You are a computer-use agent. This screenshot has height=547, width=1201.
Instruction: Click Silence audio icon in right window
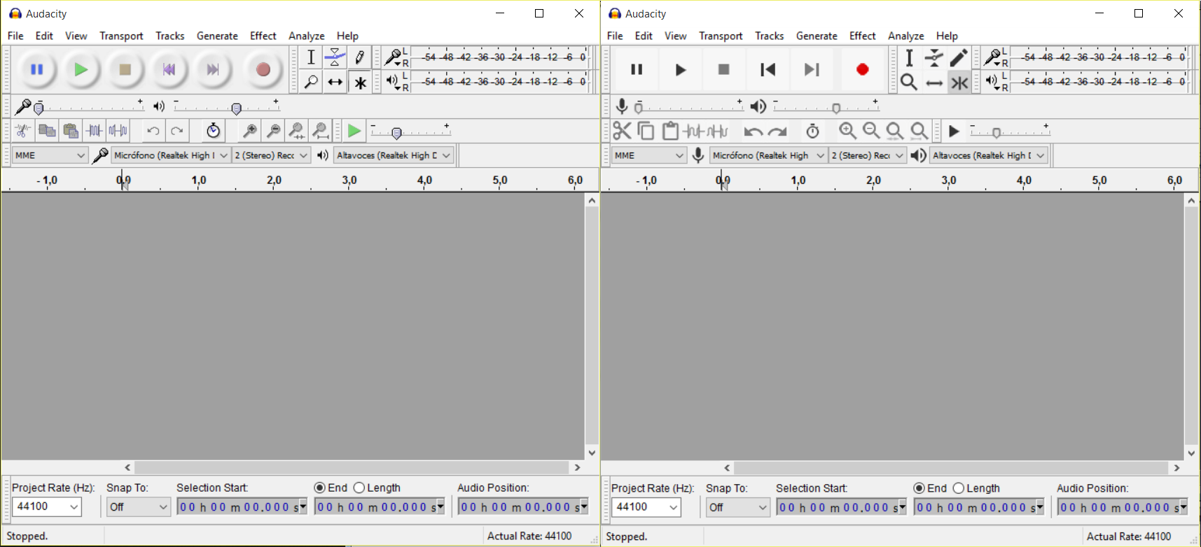point(718,131)
